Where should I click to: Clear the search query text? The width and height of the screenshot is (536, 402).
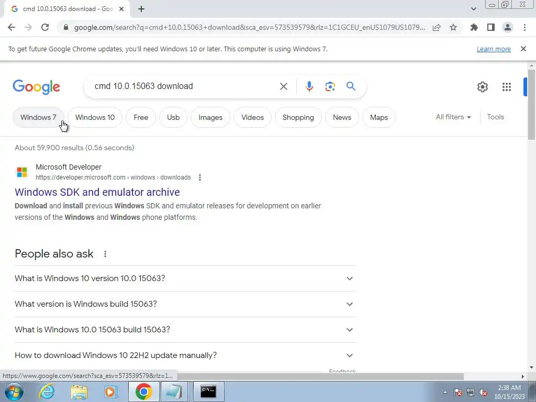[283, 86]
